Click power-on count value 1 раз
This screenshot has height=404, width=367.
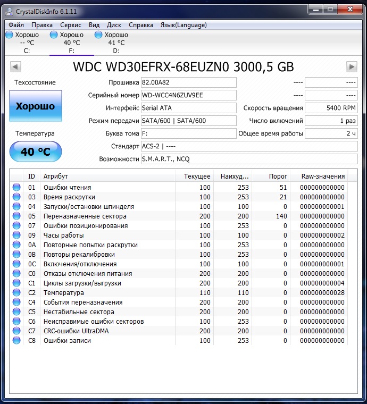(x=331, y=121)
